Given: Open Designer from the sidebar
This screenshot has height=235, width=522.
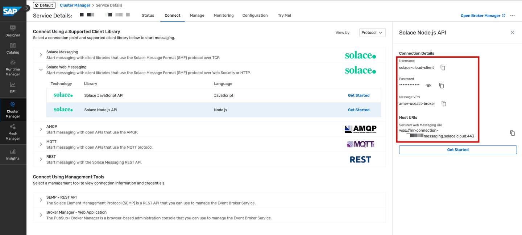Looking at the screenshot, I should tap(13, 31).
